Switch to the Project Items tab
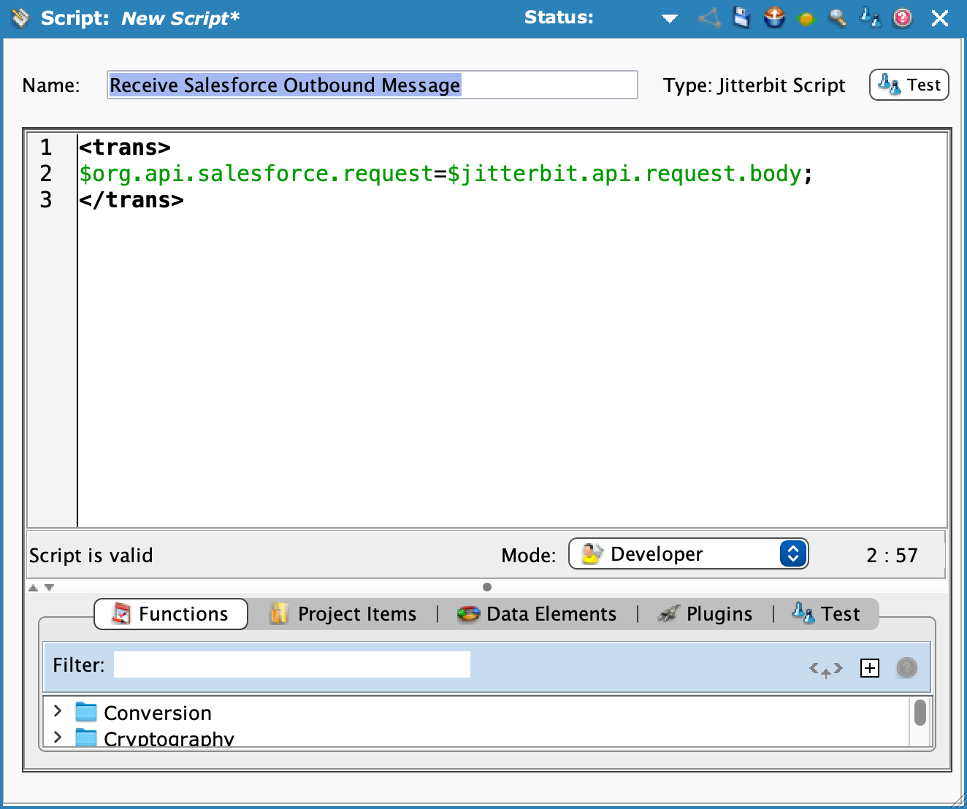The height and width of the screenshot is (809, 967). tap(343, 614)
